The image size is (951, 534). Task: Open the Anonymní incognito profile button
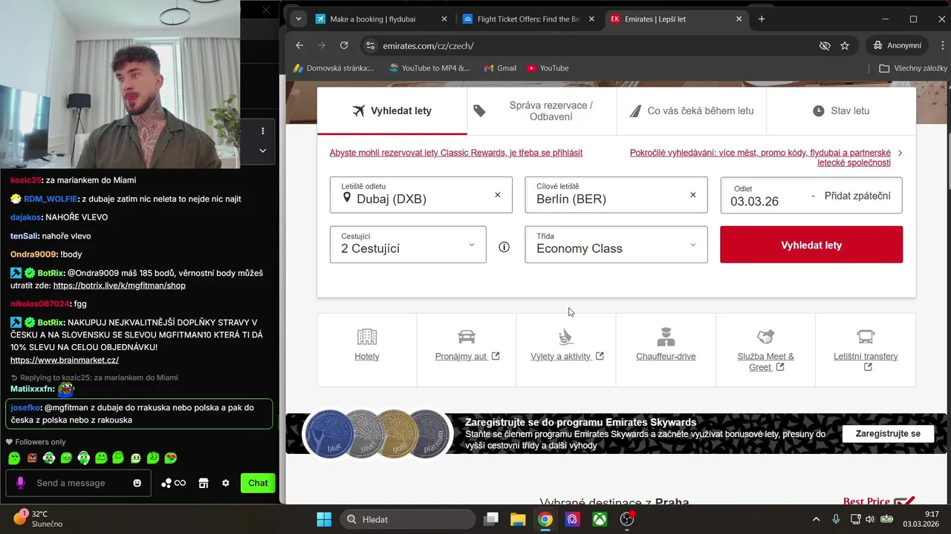pos(898,45)
